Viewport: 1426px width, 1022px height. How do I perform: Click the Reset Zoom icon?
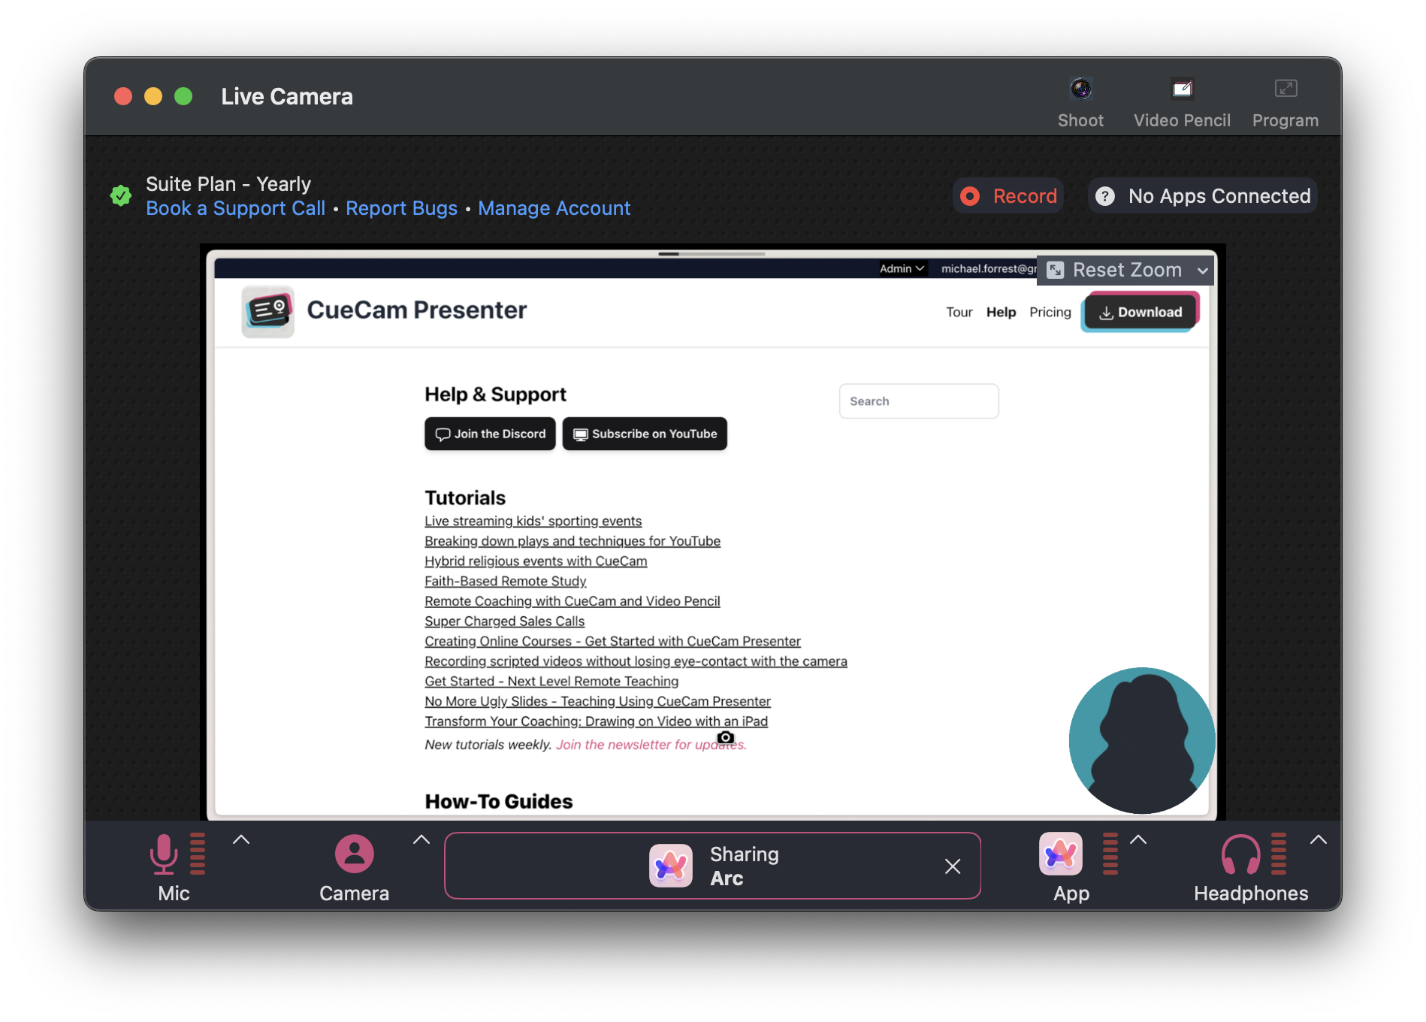click(x=1055, y=270)
